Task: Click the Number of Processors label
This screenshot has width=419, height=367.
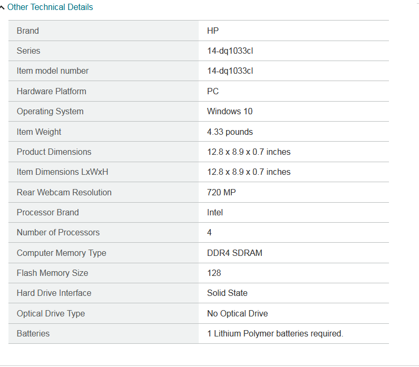Action: point(59,233)
